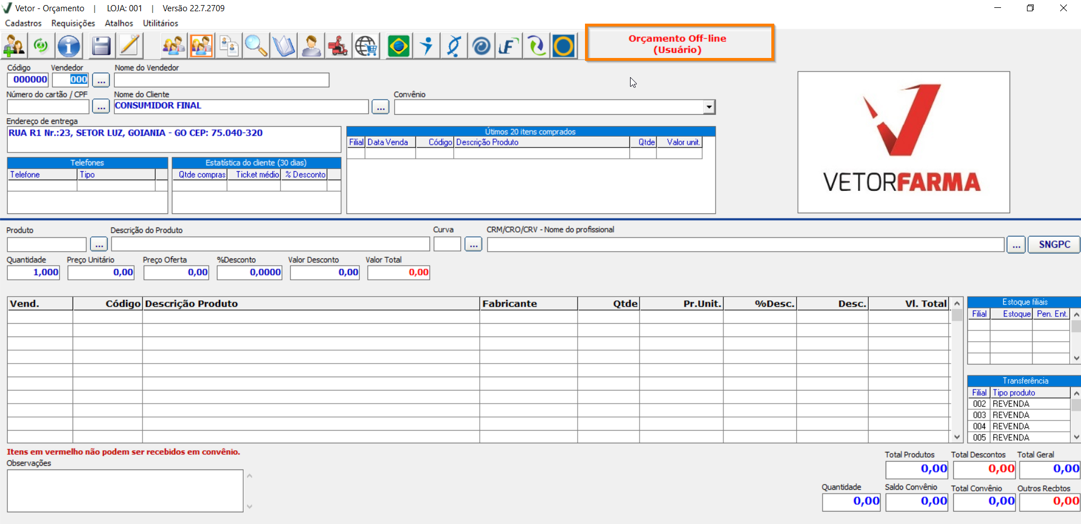Click the Curva input field

pos(448,244)
